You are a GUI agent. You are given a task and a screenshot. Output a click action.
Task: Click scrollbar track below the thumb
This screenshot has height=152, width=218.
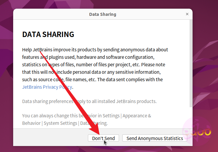tap(191, 118)
